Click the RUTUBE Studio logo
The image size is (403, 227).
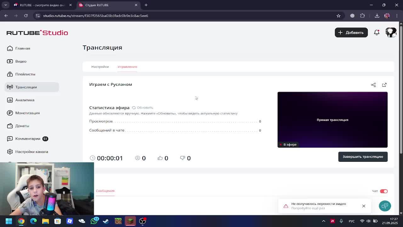(x=37, y=32)
